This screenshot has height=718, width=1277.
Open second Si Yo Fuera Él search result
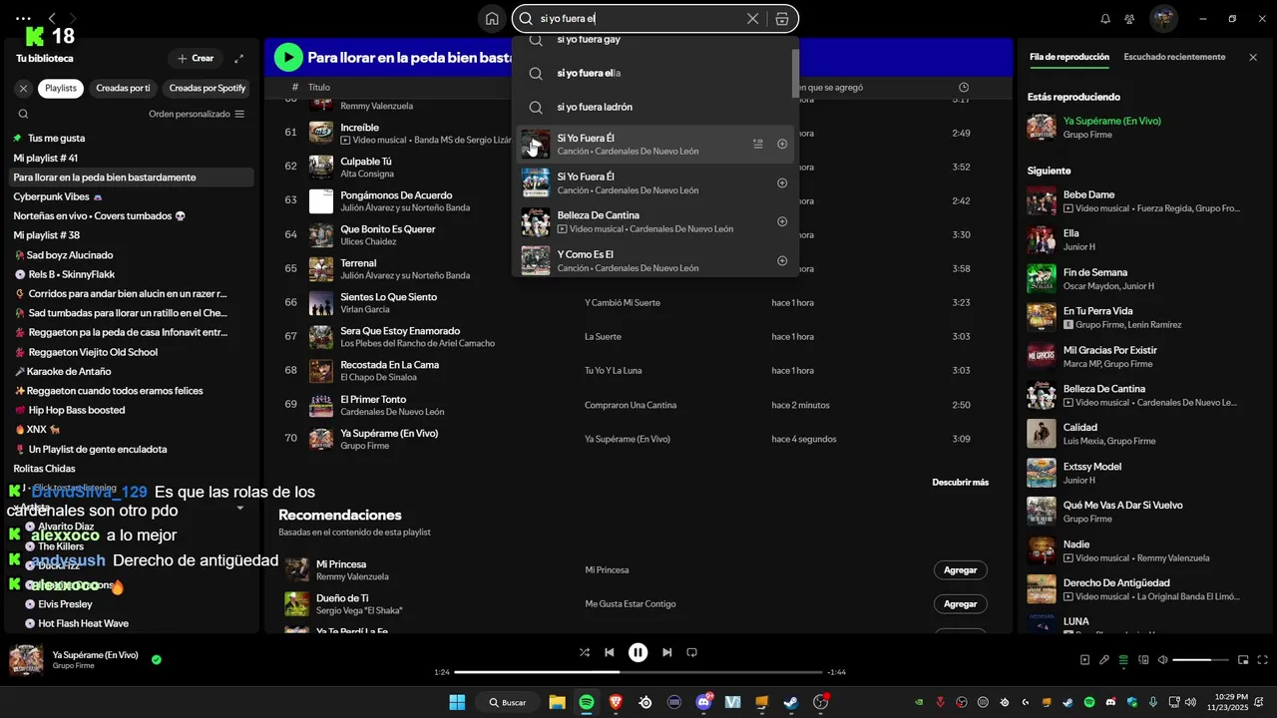click(655, 182)
